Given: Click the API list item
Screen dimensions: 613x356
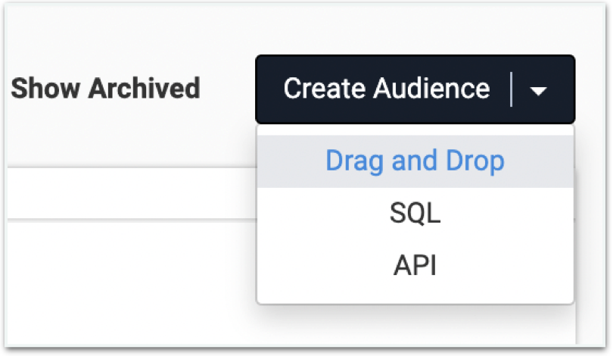Looking at the screenshot, I should (x=415, y=265).
